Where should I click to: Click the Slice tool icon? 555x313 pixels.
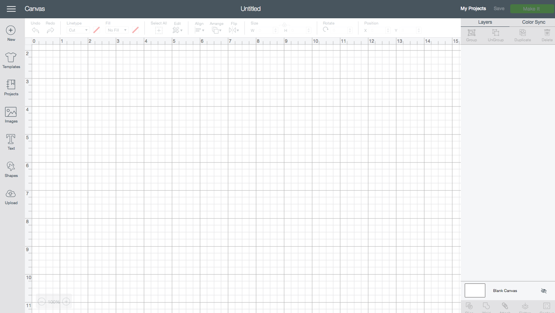point(469,306)
